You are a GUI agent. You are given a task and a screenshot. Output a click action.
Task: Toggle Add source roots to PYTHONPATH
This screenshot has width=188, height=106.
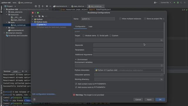pos(76,87)
